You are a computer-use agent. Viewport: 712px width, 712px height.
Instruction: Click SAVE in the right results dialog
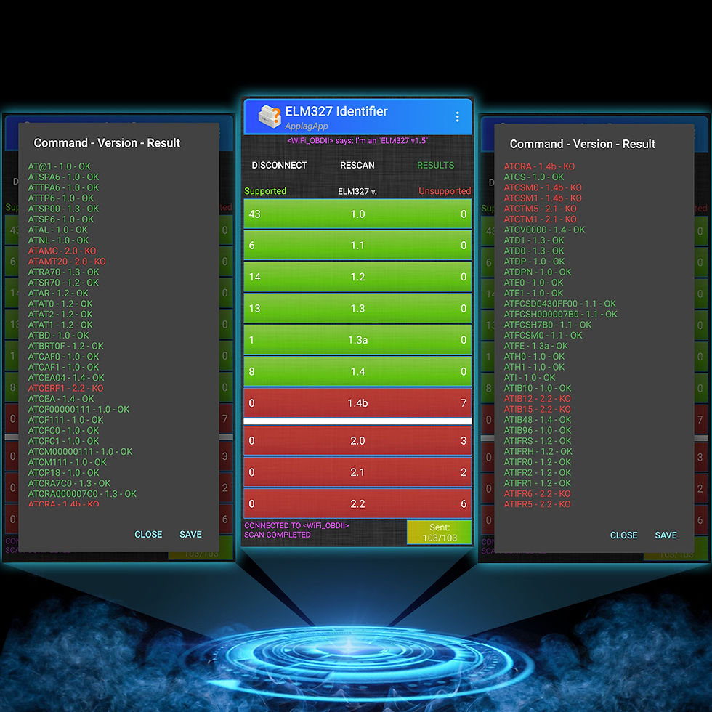[666, 535]
